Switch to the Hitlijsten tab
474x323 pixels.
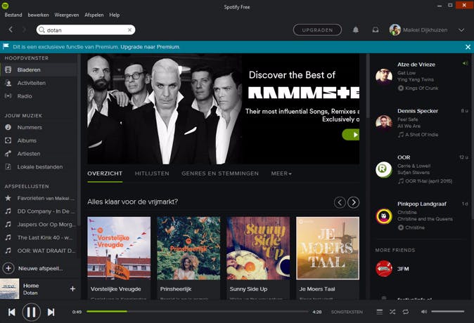tap(152, 173)
